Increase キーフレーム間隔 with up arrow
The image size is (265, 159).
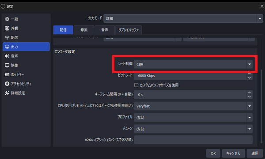250,92
